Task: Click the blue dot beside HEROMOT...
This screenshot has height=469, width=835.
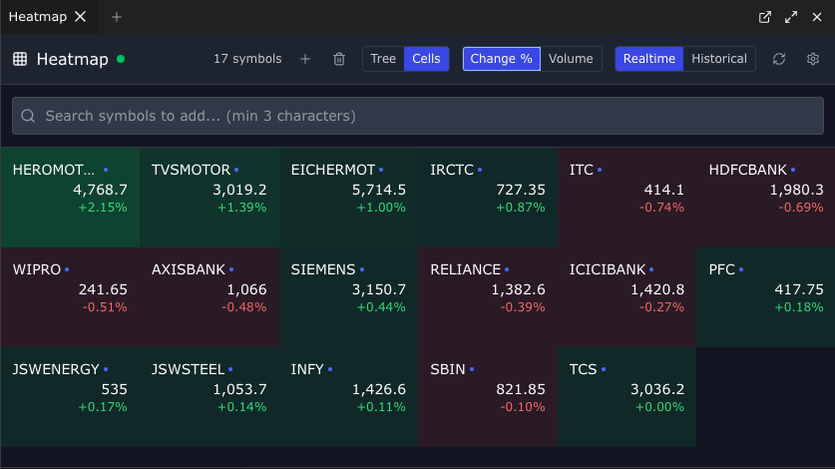Action: tap(106, 170)
